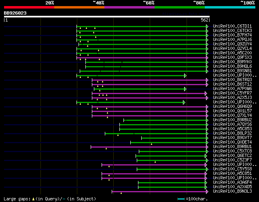Click the purple alignment bar of UniRef100_B9N3L3
This screenshot has height=202, width=259.
(x=159, y=192)
